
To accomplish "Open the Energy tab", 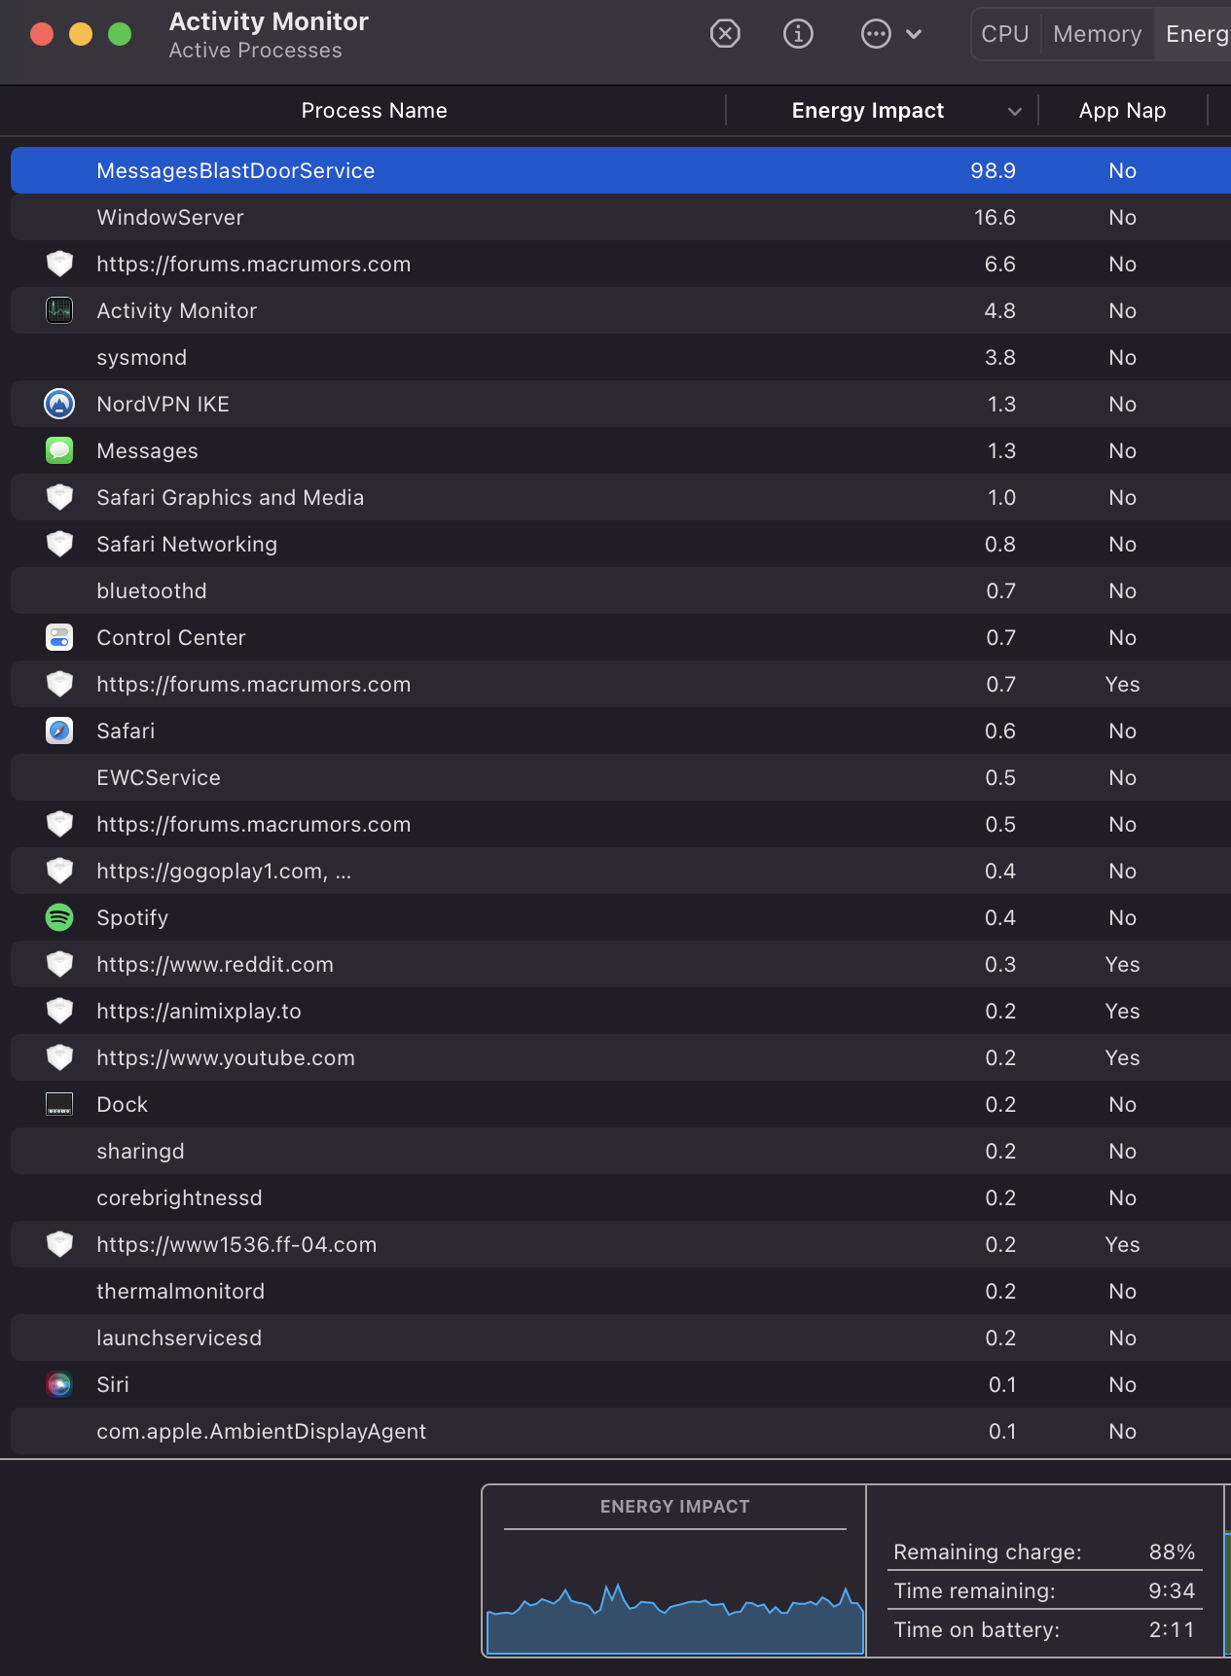I will pyautogui.click(x=1196, y=34).
